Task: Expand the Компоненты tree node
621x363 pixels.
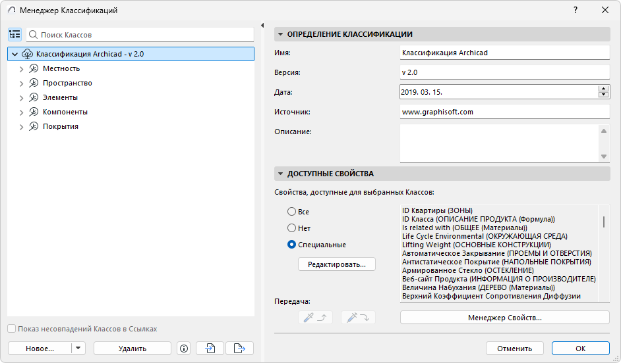Action: click(21, 112)
